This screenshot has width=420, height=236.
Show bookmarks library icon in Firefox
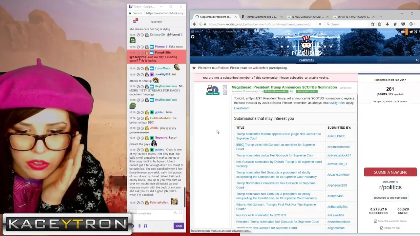pos(380,24)
